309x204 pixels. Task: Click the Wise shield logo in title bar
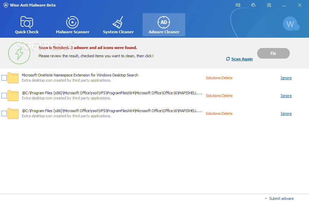click(x=6, y=5)
